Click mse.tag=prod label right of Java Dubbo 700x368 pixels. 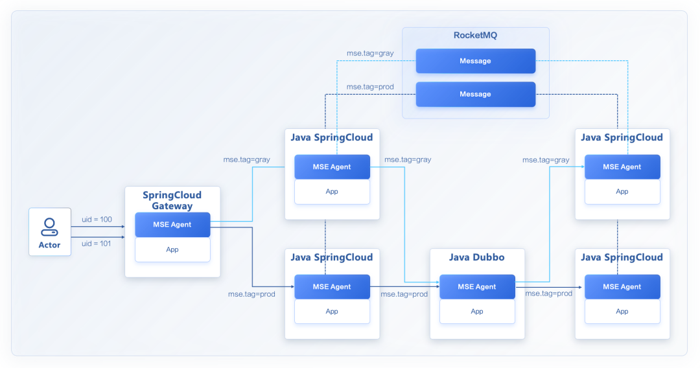[x=549, y=293]
